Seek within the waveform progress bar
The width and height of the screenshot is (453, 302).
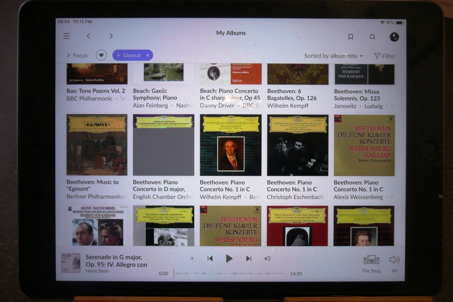pyautogui.click(x=229, y=273)
